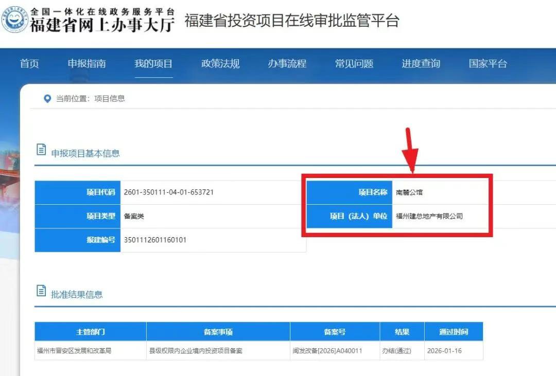The image size is (556, 376).
Task: Go to the 国家平台 link
Action: coord(486,64)
